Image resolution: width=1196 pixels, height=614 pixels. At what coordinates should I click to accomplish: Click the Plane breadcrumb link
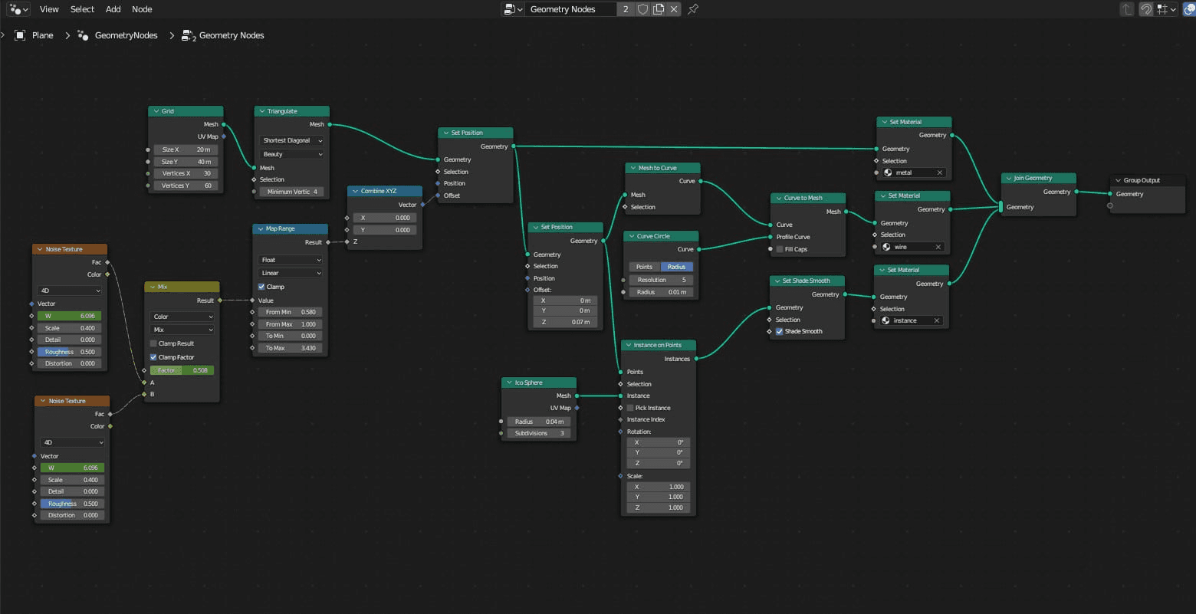(x=43, y=35)
